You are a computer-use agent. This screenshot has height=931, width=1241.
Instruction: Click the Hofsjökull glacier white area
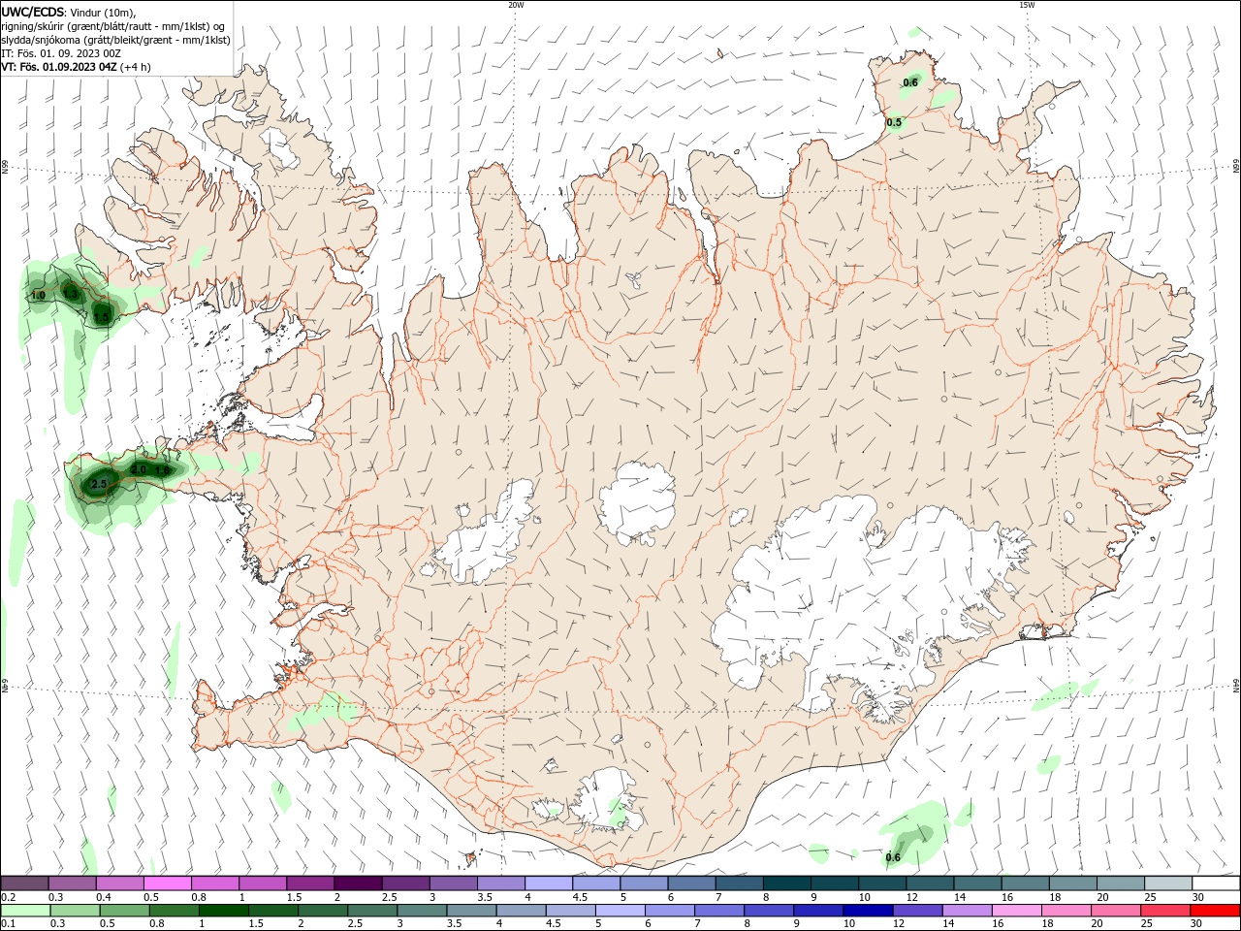[637, 502]
